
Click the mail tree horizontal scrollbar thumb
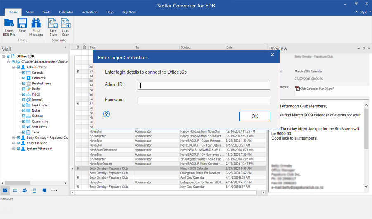pos(18,183)
